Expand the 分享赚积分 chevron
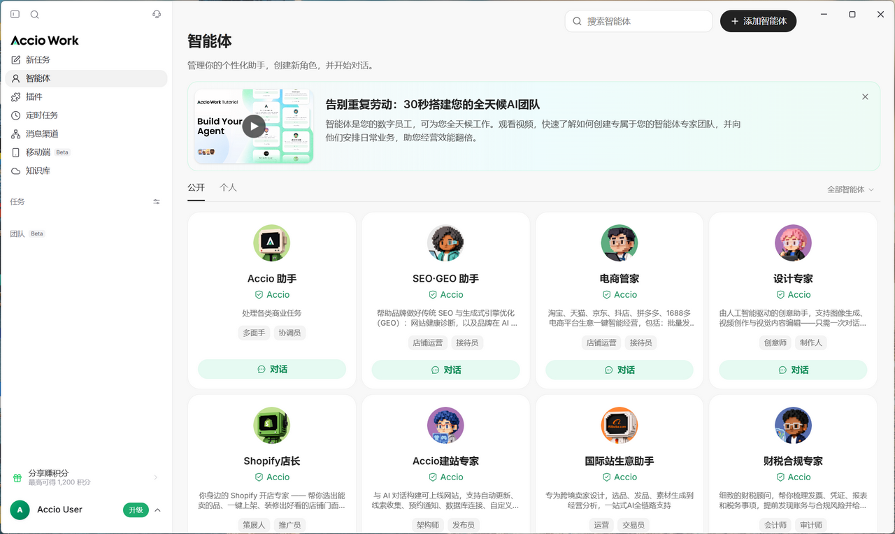 click(x=155, y=478)
